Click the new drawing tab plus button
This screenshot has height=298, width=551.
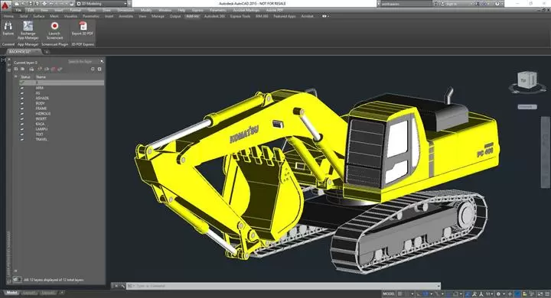[46, 52]
